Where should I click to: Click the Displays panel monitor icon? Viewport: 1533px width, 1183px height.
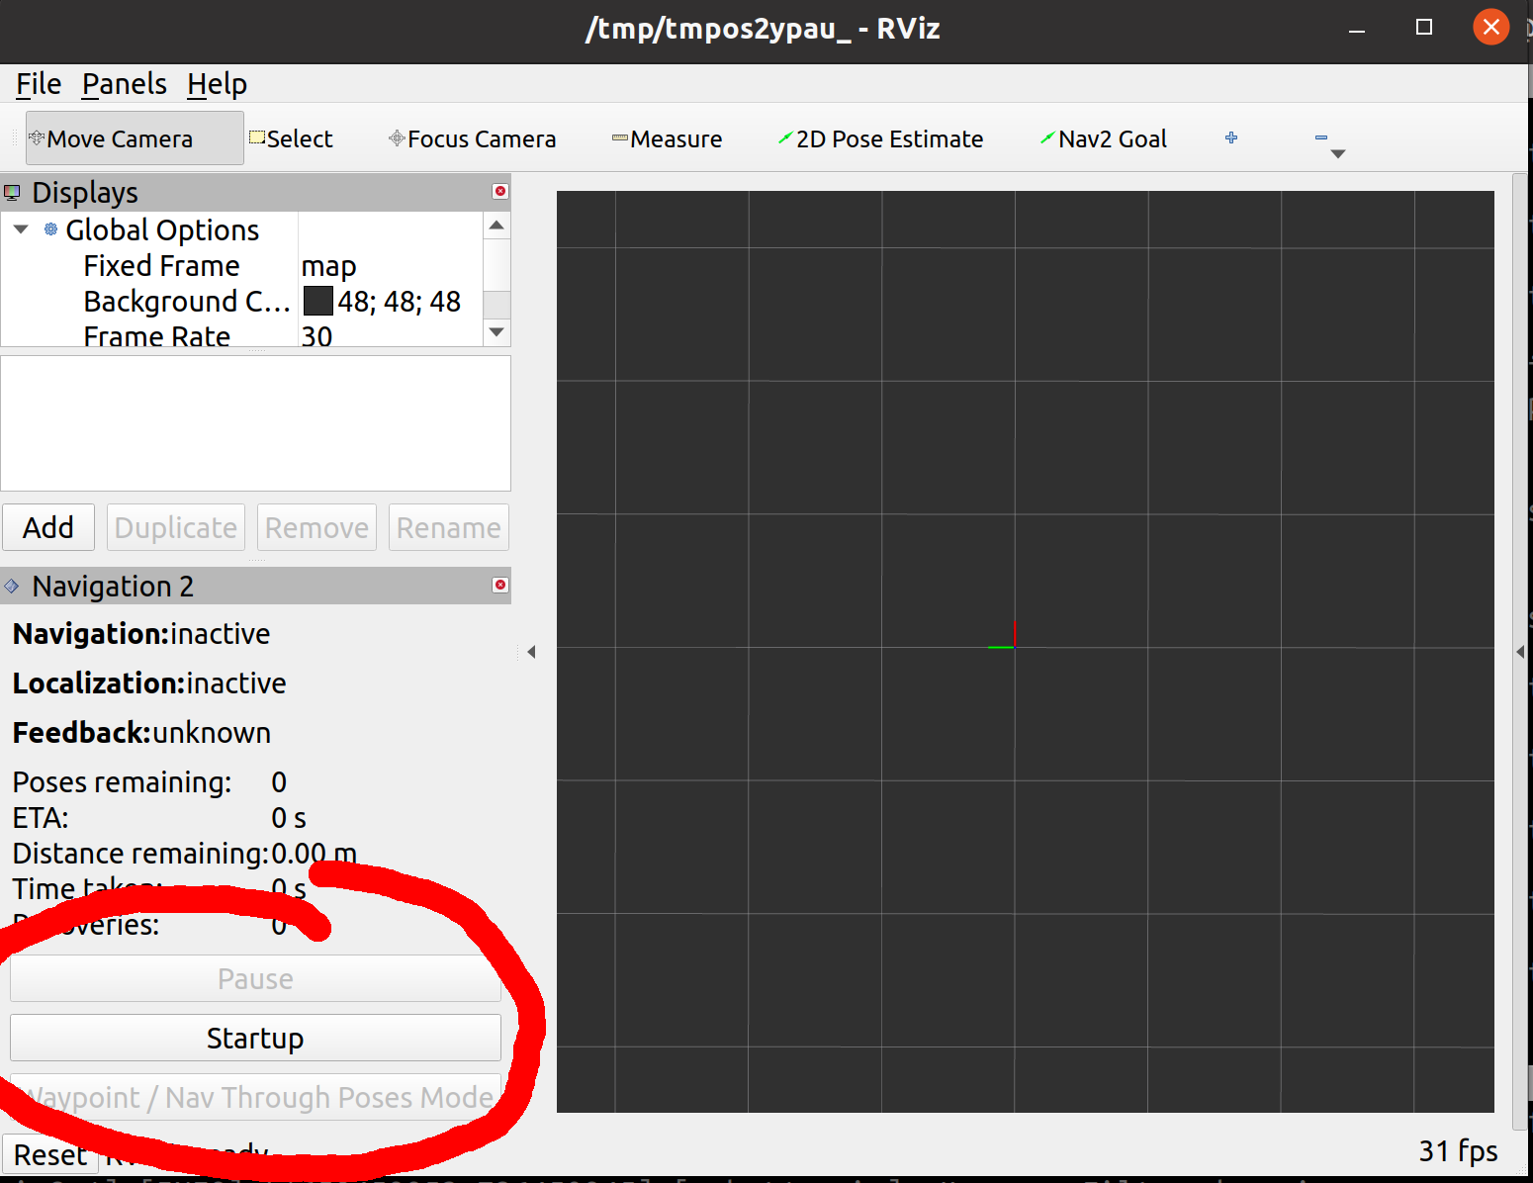[13, 192]
